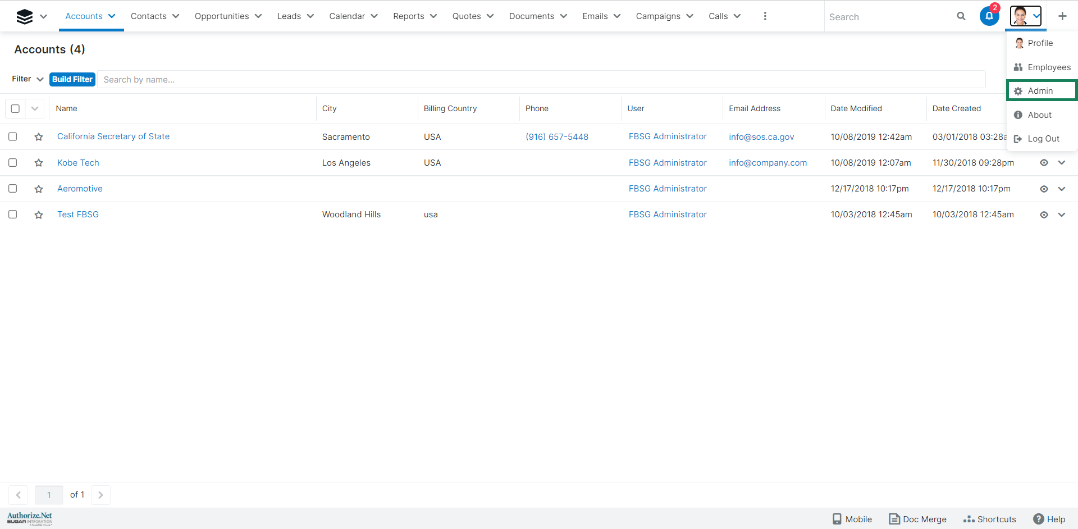1078x529 pixels.
Task: Click the Search by name field
Action: [x=539, y=80]
